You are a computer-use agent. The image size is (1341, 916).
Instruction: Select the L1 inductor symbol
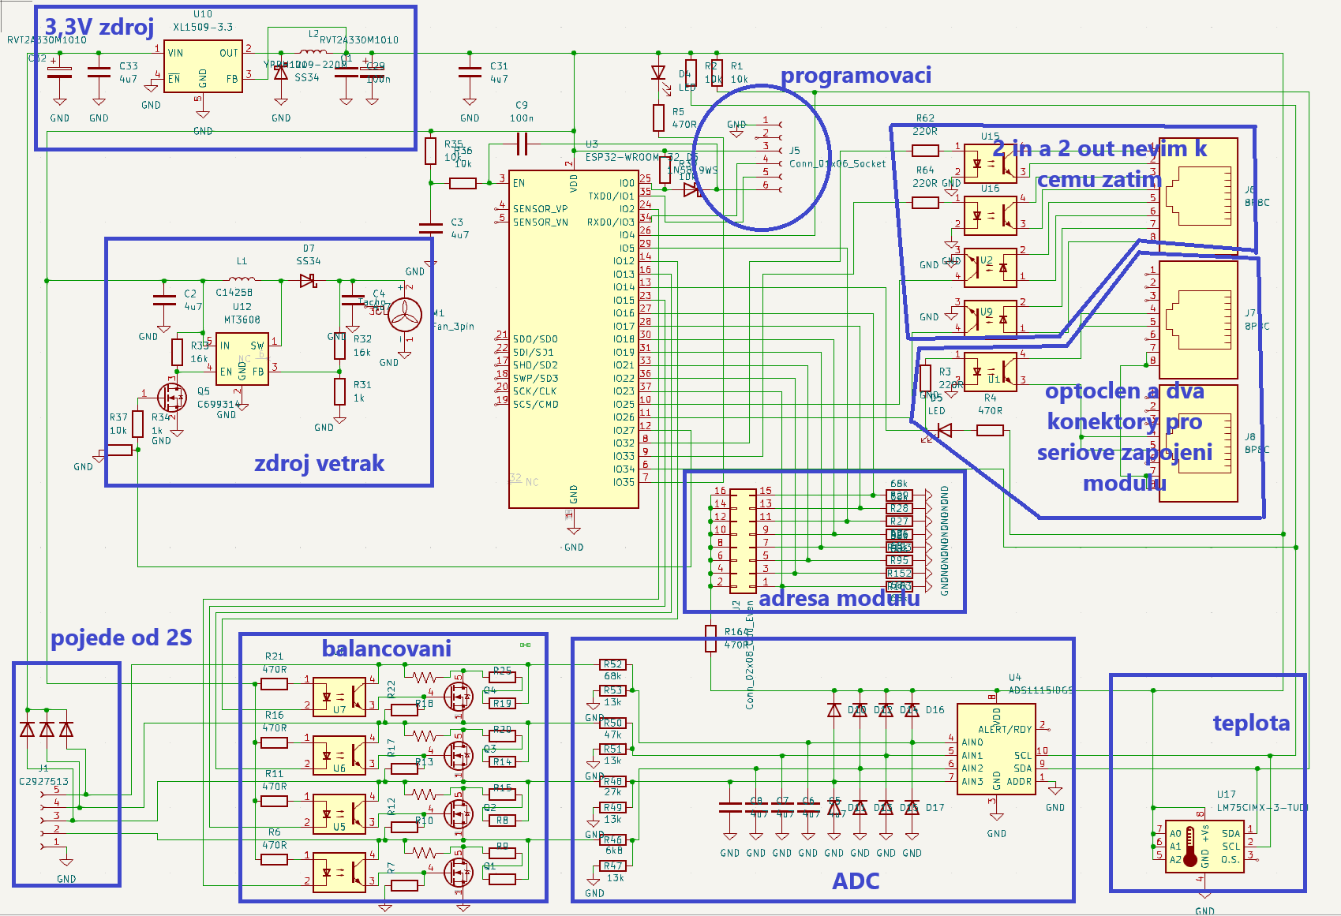pos(242,279)
